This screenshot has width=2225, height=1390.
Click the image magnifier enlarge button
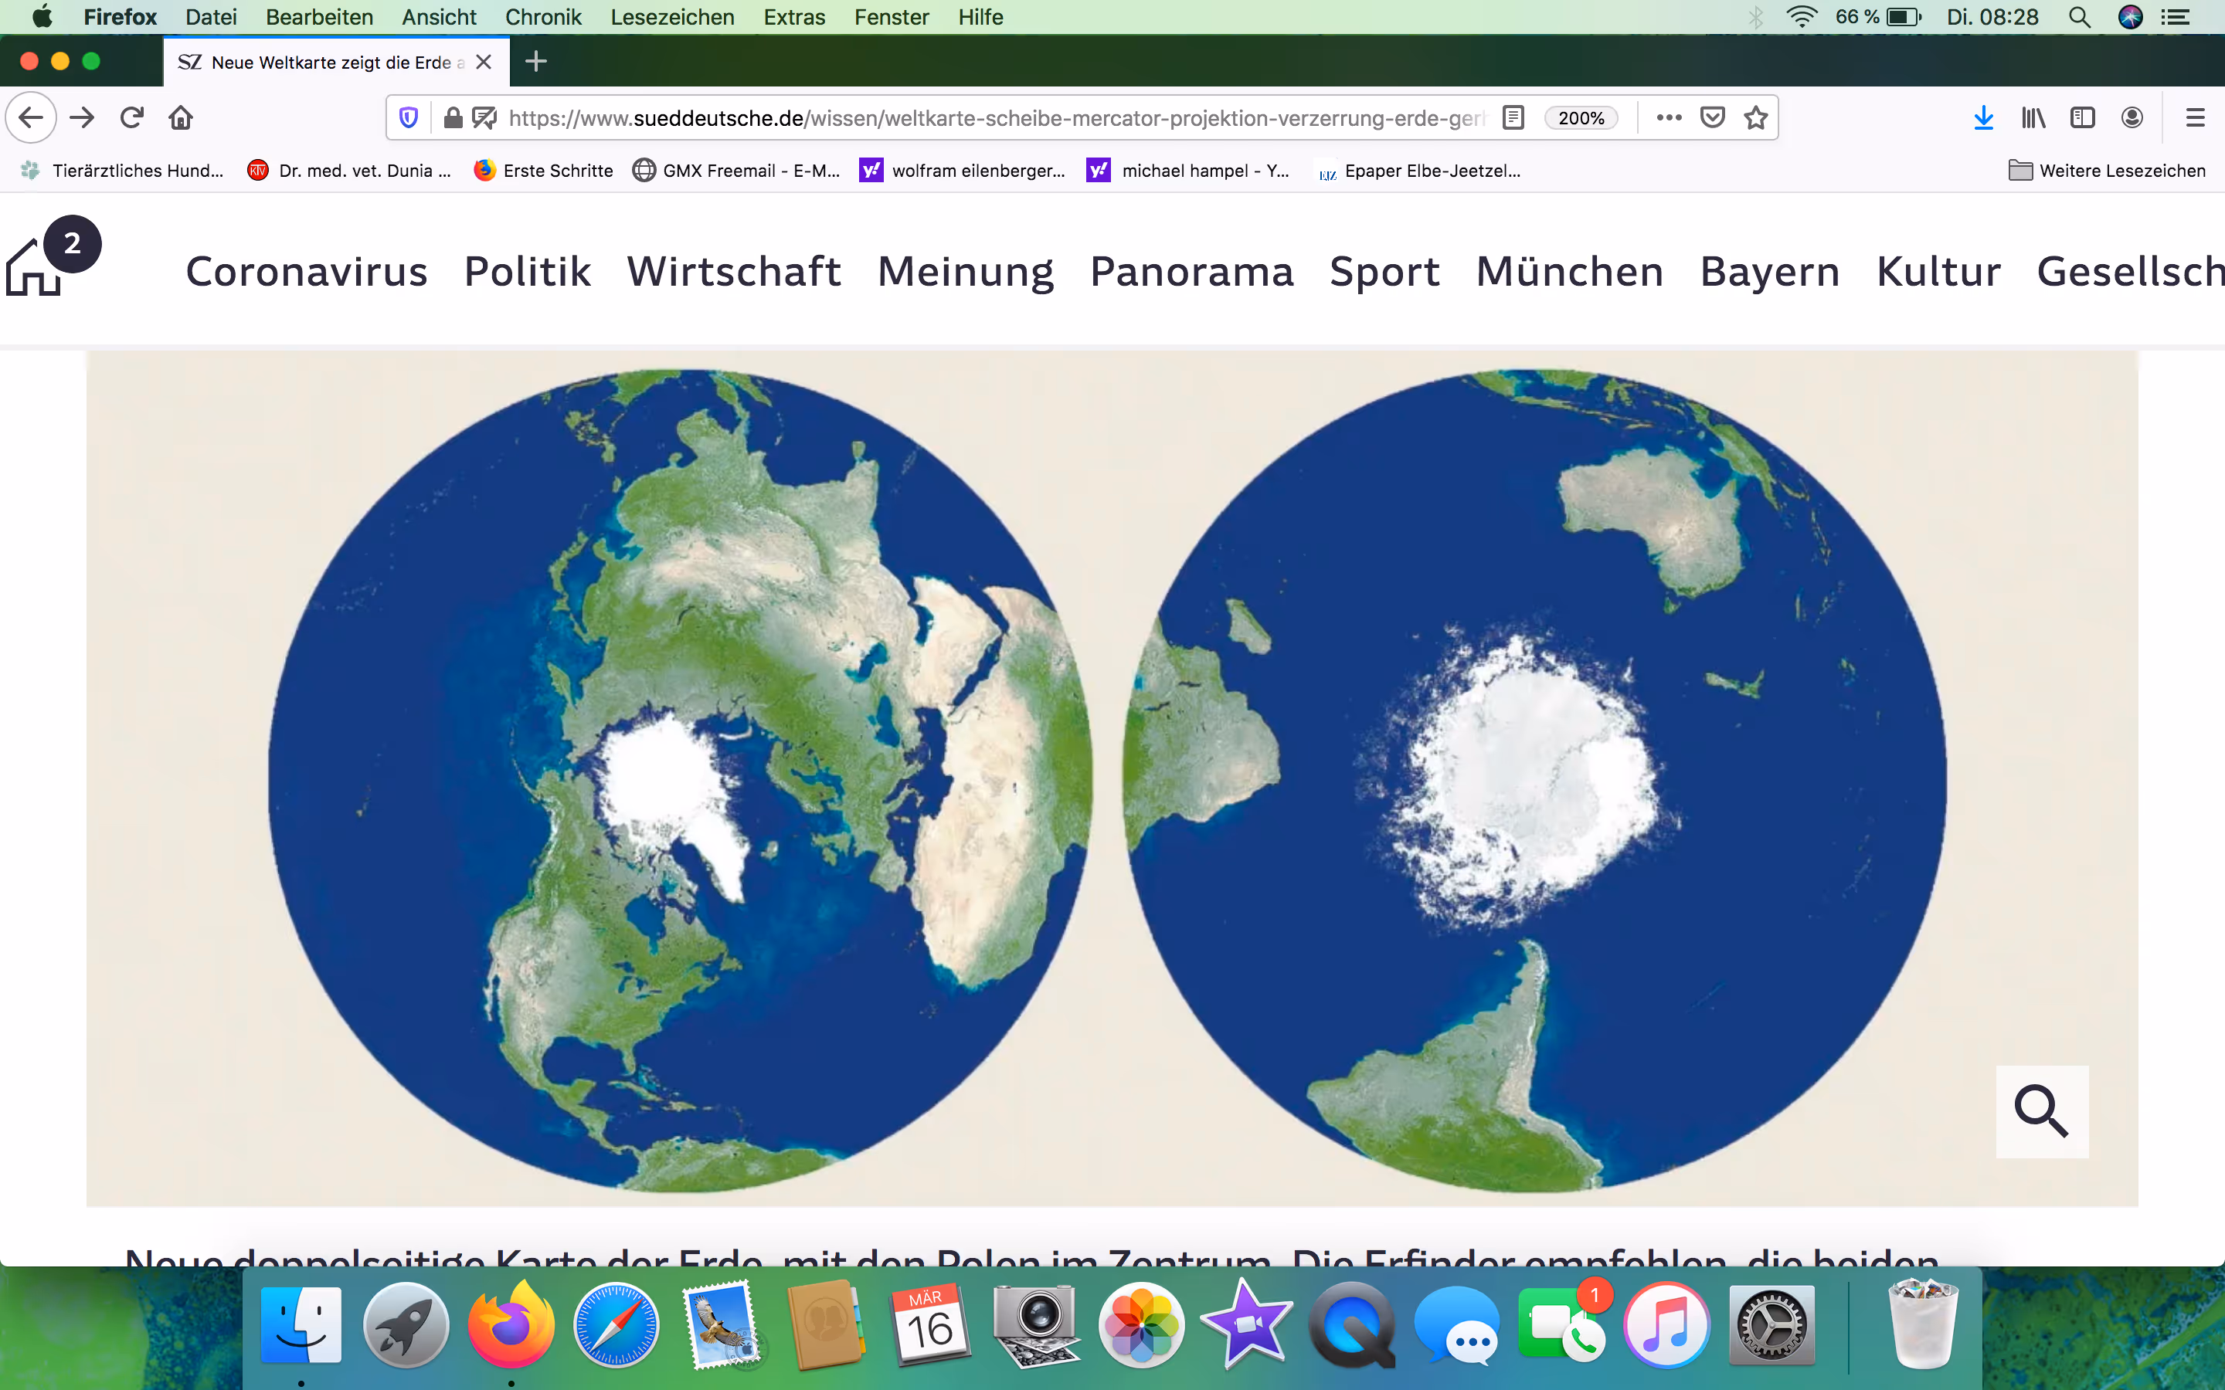coord(2041,1111)
